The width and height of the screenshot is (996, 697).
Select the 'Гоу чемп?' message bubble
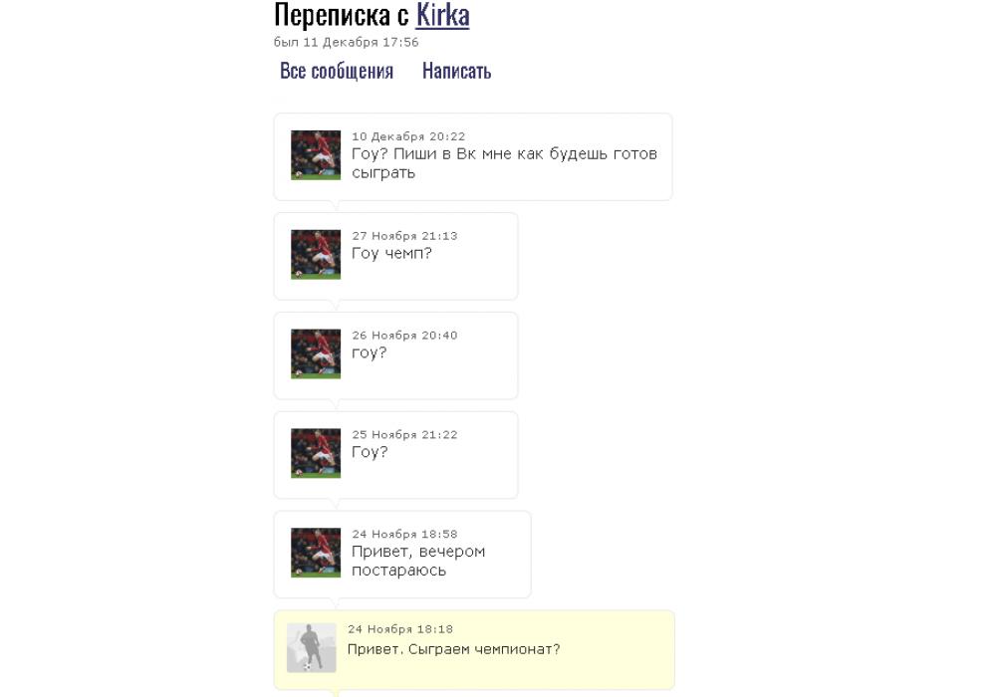coord(395,257)
